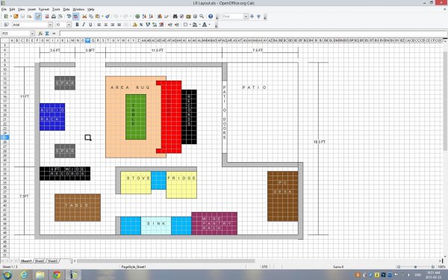
Task: Open the Insert menu
Action: (31, 10)
